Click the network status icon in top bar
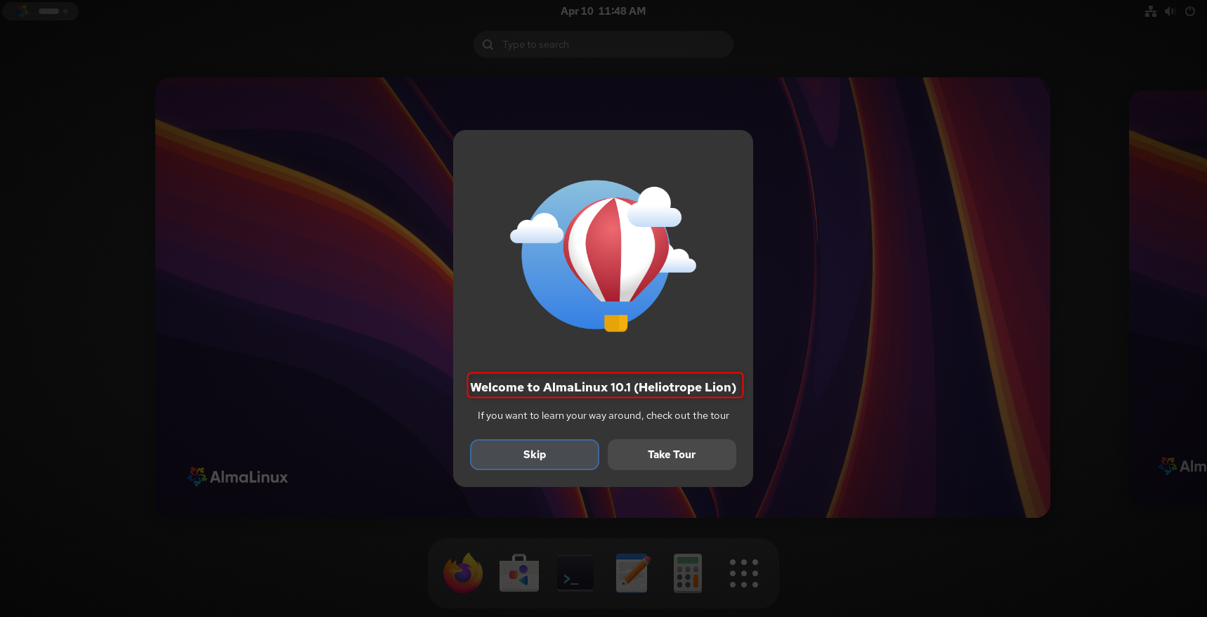1207x617 pixels. (1150, 11)
